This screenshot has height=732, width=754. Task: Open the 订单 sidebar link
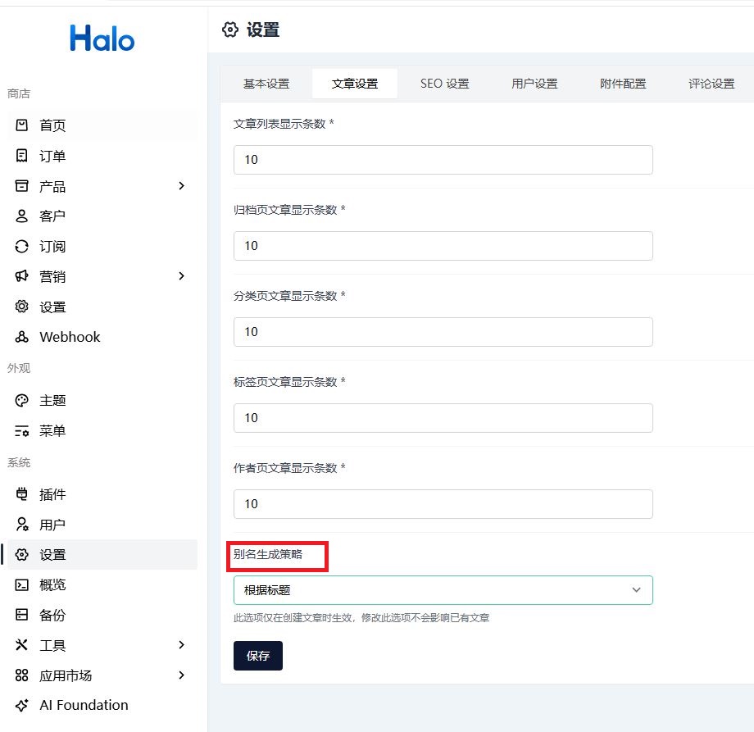click(102, 156)
